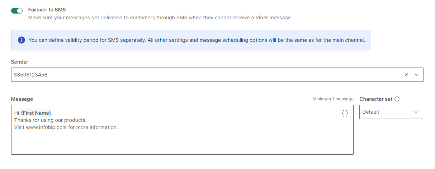Click the Character set info icon
435x169 pixels.
(397, 99)
